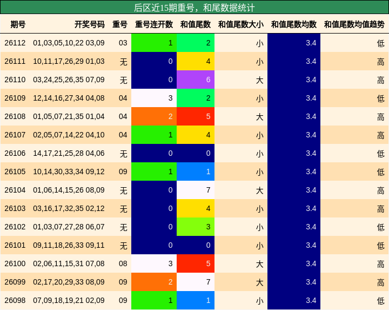Select issue number 26103
The width and height of the screenshot is (389, 310).
(x=15, y=208)
